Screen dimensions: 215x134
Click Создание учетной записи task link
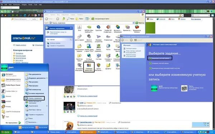tap(159, 63)
